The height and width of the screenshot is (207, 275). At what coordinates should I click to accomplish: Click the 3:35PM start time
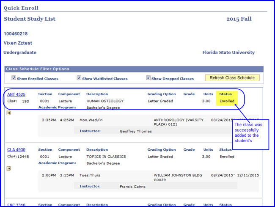point(49,120)
